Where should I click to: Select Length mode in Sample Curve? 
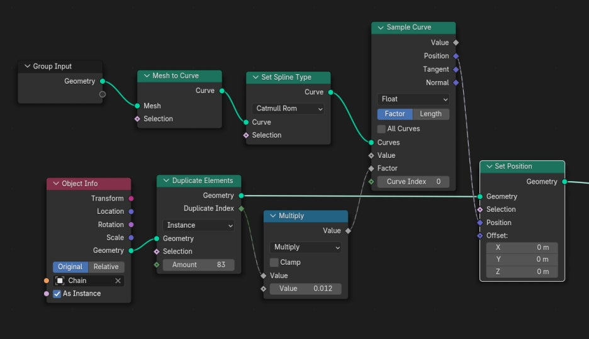click(x=431, y=114)
